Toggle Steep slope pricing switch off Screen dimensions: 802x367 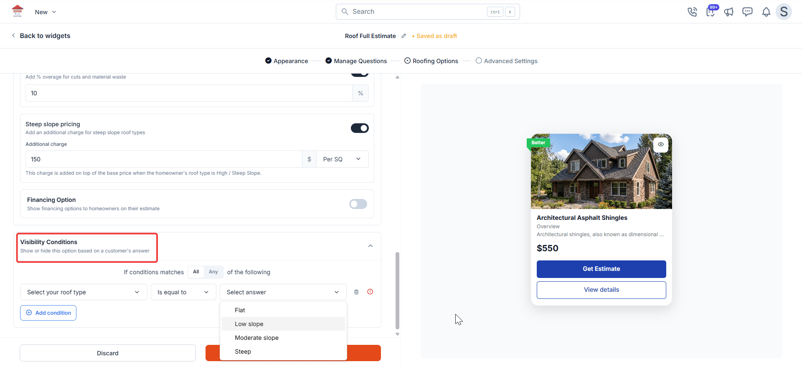(x=360, y=128)
